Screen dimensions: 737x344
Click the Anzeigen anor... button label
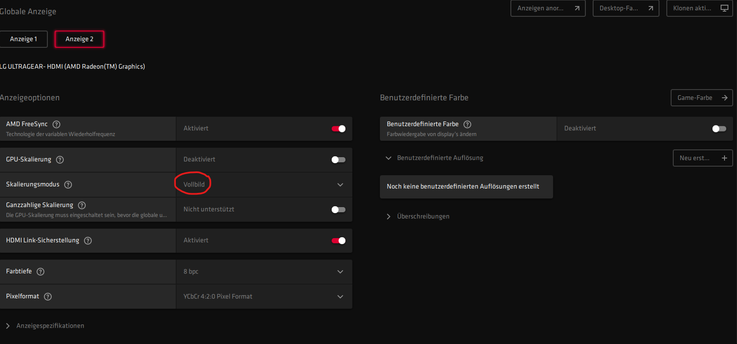coord(540,8)
